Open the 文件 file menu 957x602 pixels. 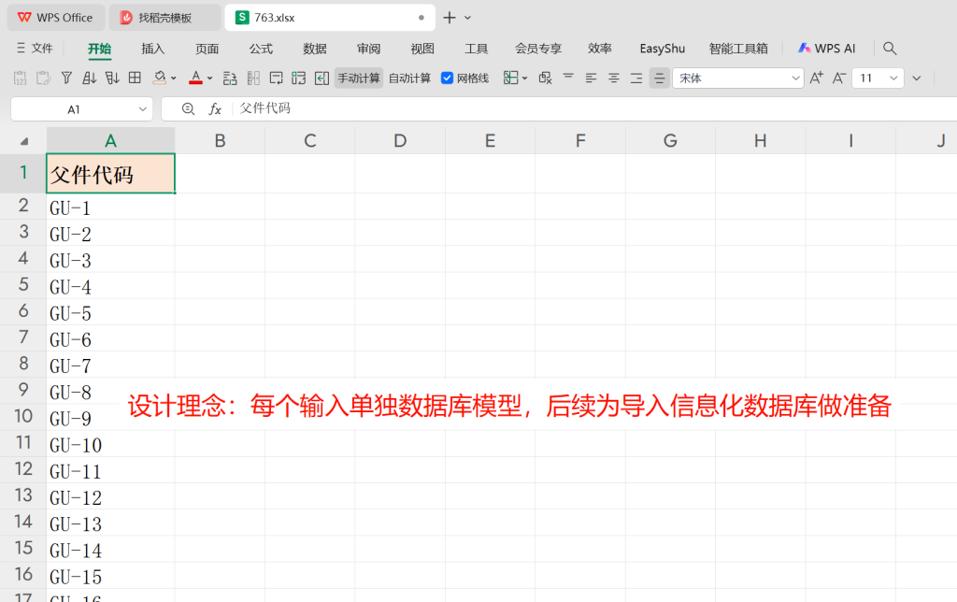(35, 49)
